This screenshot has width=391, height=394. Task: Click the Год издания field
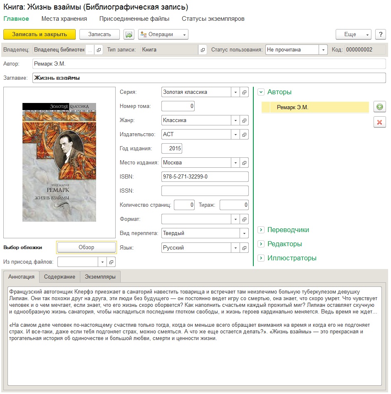click(172, 149)
